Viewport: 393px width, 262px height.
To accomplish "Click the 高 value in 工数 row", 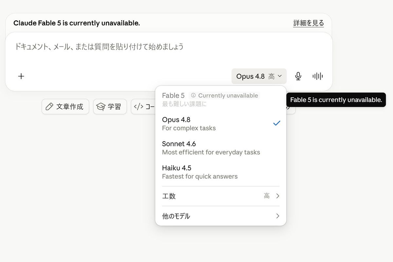I will pyautogui.click(x=267, y=196).
